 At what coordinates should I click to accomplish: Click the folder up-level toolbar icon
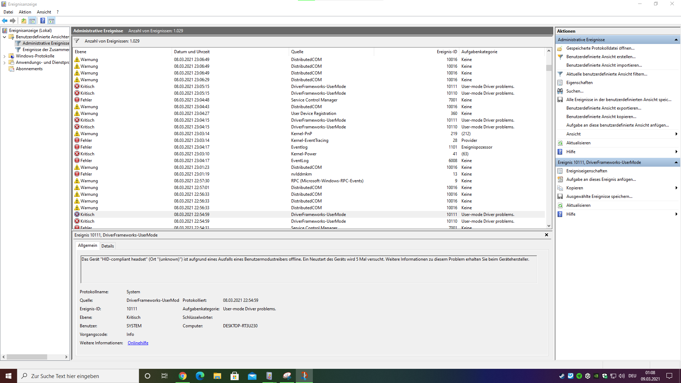[x=24, y=21]
